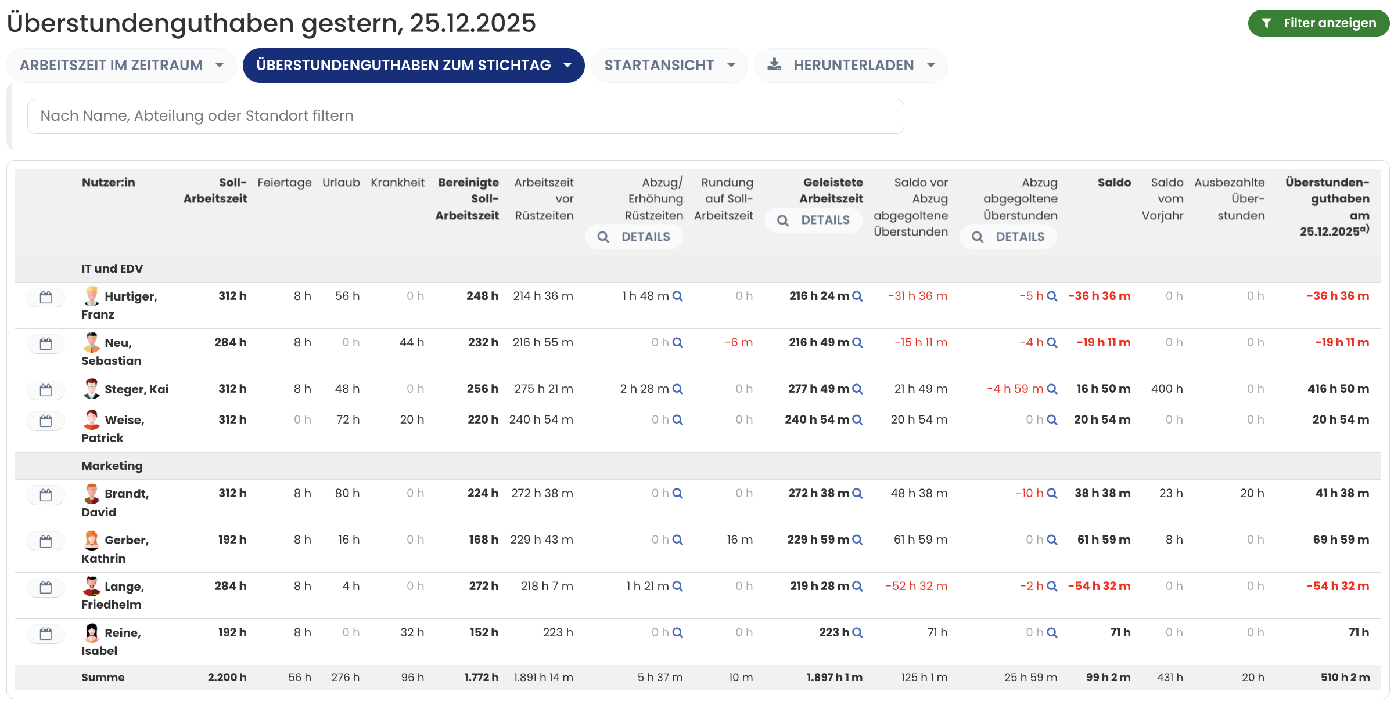Image resolution: width=1394 pixels, height=702 pixels.
Task: Click Isabel Reine's avatar picture
Action: point(91,632)
